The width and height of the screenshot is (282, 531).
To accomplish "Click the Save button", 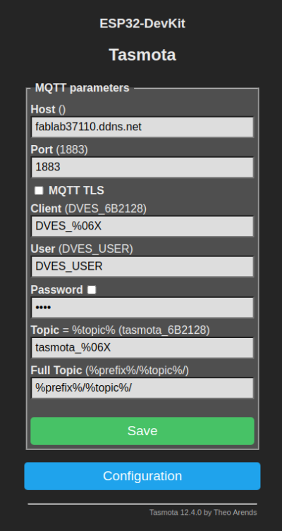I will coord(142,431).
